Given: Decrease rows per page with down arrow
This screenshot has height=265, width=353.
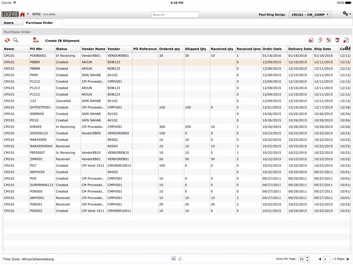Looking at the screenshot, I should tap(307, 260).
